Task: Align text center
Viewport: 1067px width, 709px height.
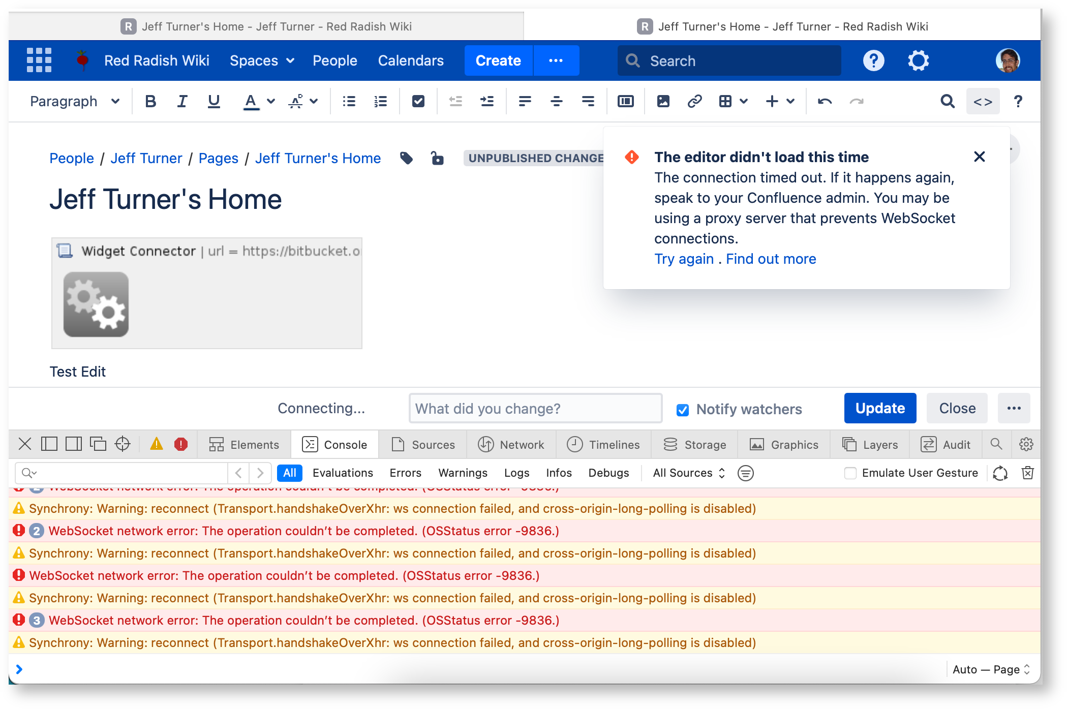Action: tap(556, 101)
